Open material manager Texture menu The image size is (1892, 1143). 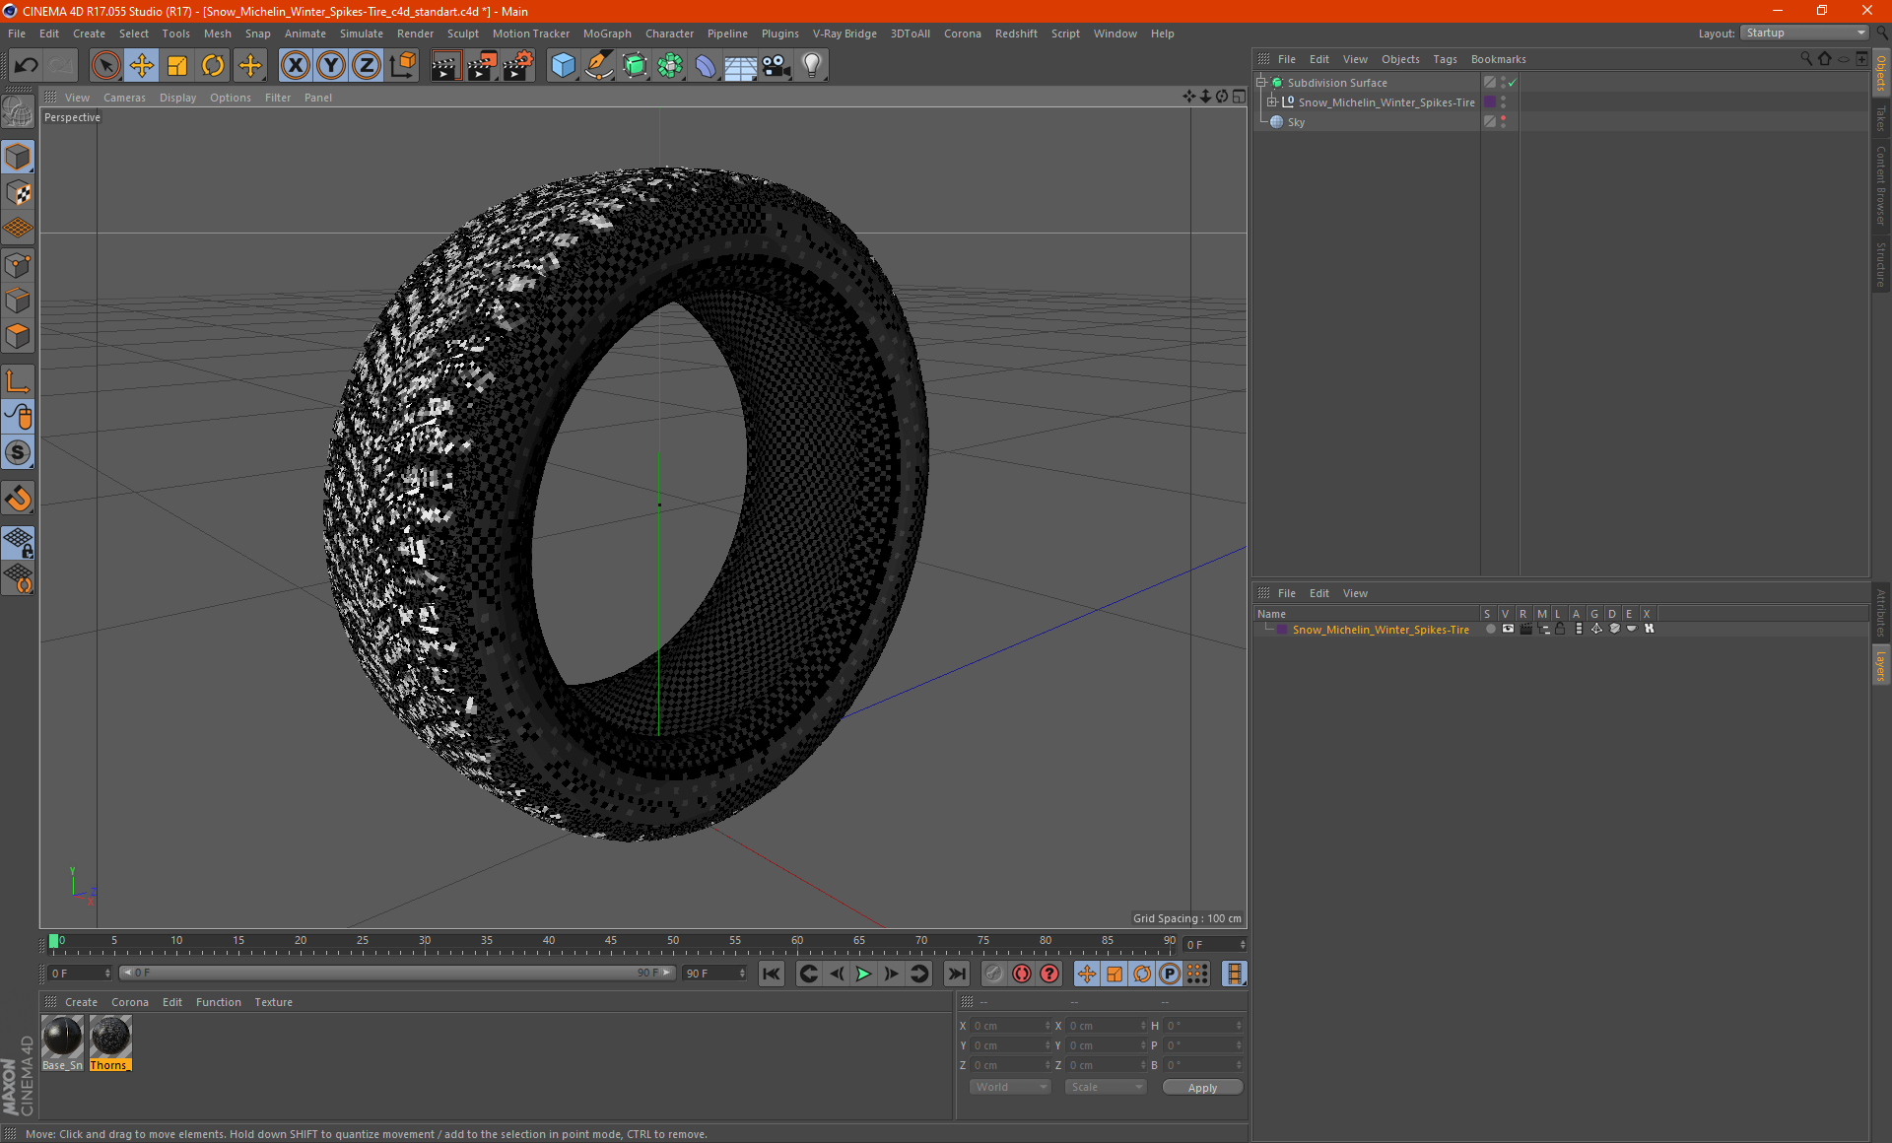[x=273, y=1002]
